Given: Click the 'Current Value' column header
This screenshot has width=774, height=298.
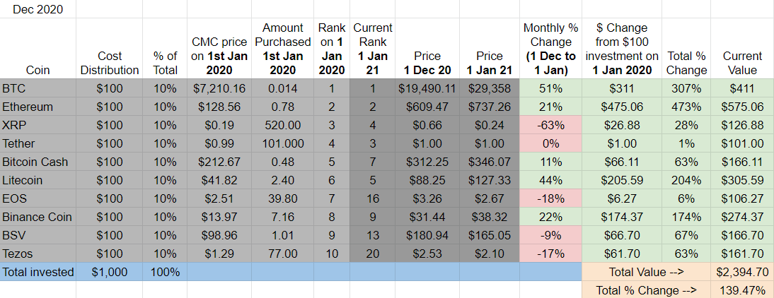Looking at the screenshot, I should (x=743, y=48).
